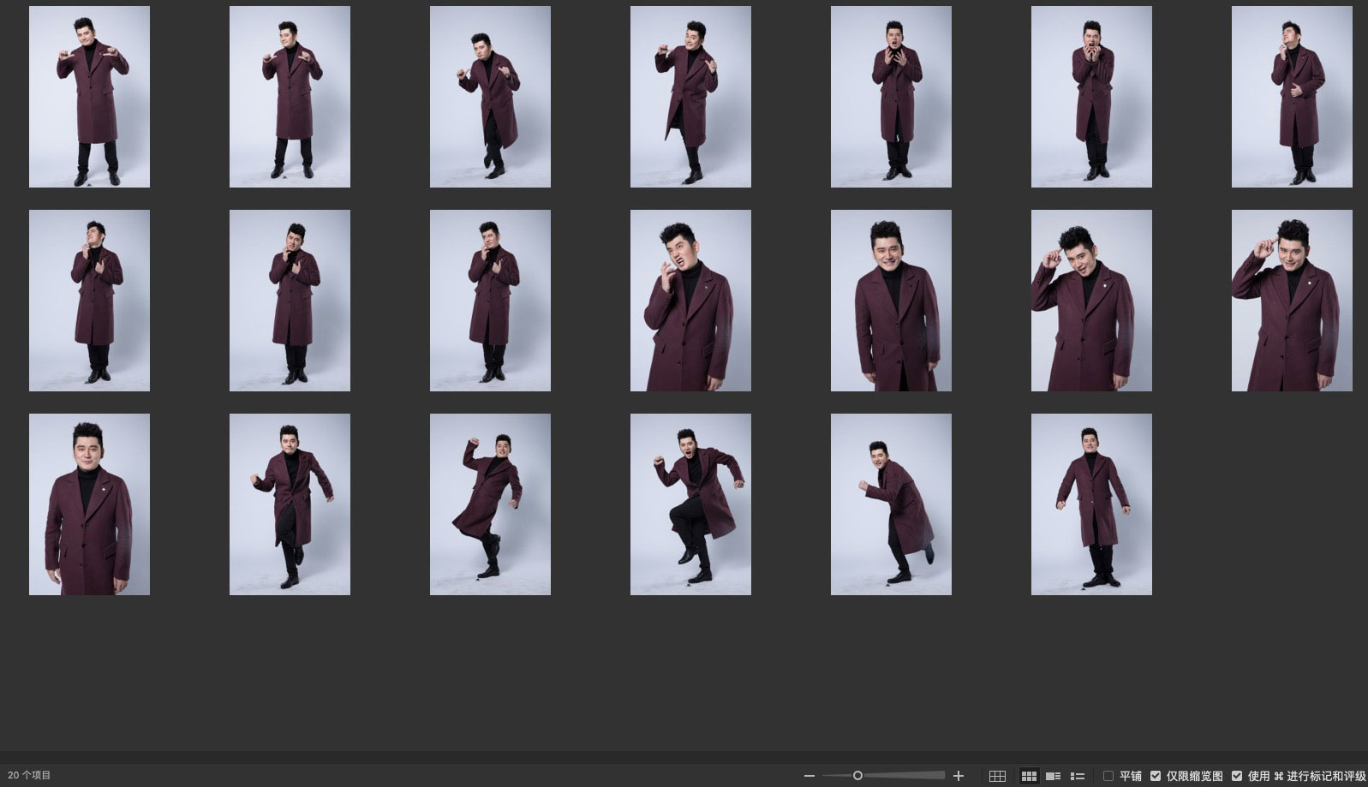Viewport: 1368px width, 787px height.
Task: Click the plus icon to enlarge thumbnails
Action: pos(959,776)
